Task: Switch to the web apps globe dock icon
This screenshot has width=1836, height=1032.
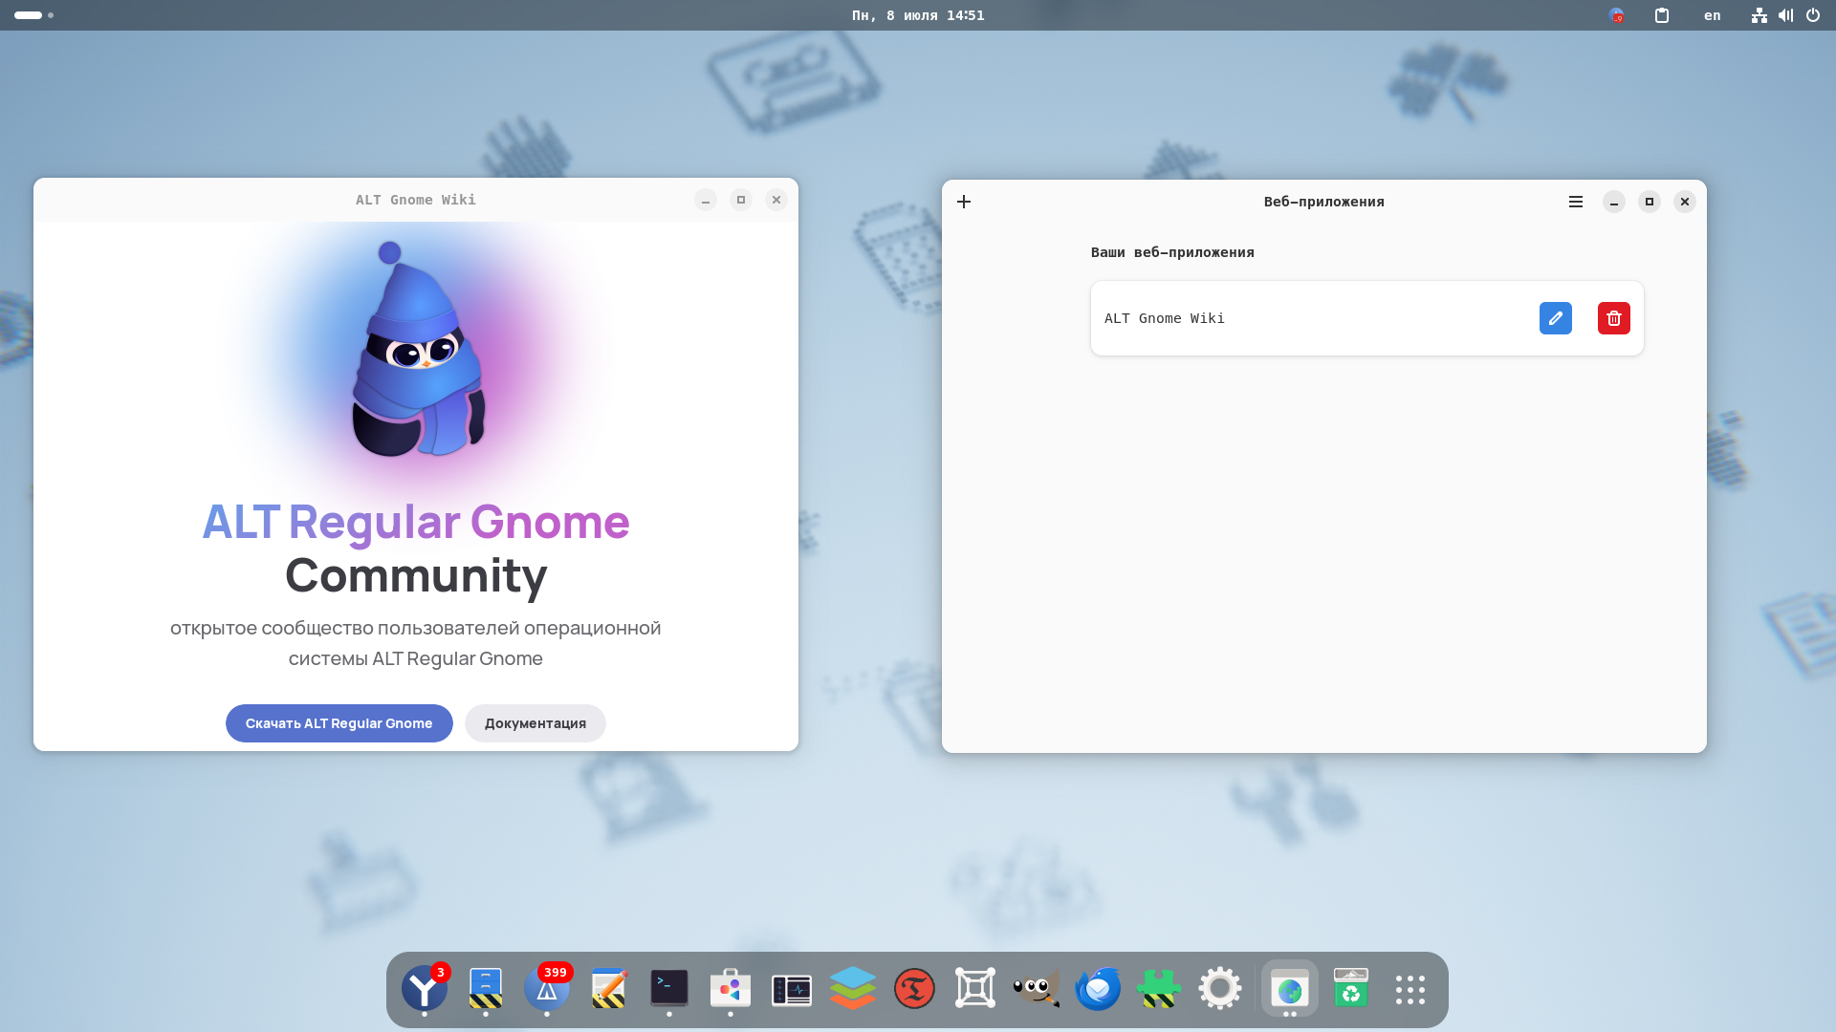Action: [1290, 989]
